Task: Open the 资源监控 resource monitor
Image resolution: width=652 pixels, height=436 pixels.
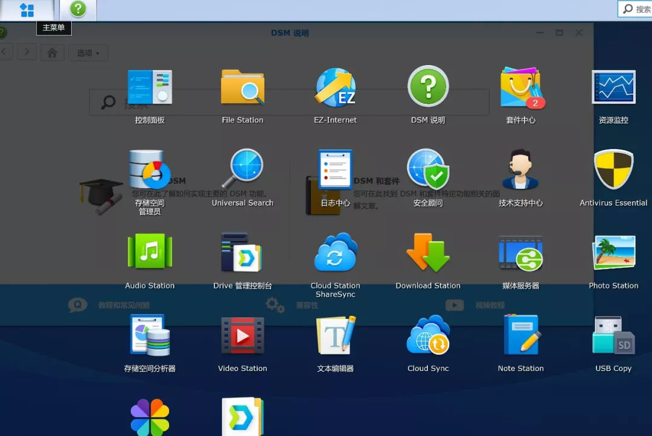Action: [614, 86]
